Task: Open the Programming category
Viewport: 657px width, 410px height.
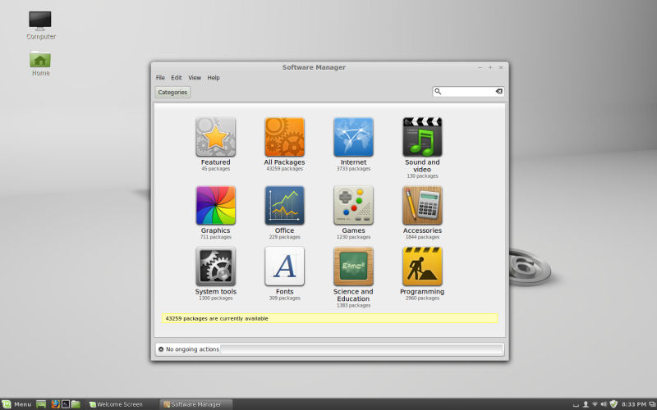Action: 422,266
